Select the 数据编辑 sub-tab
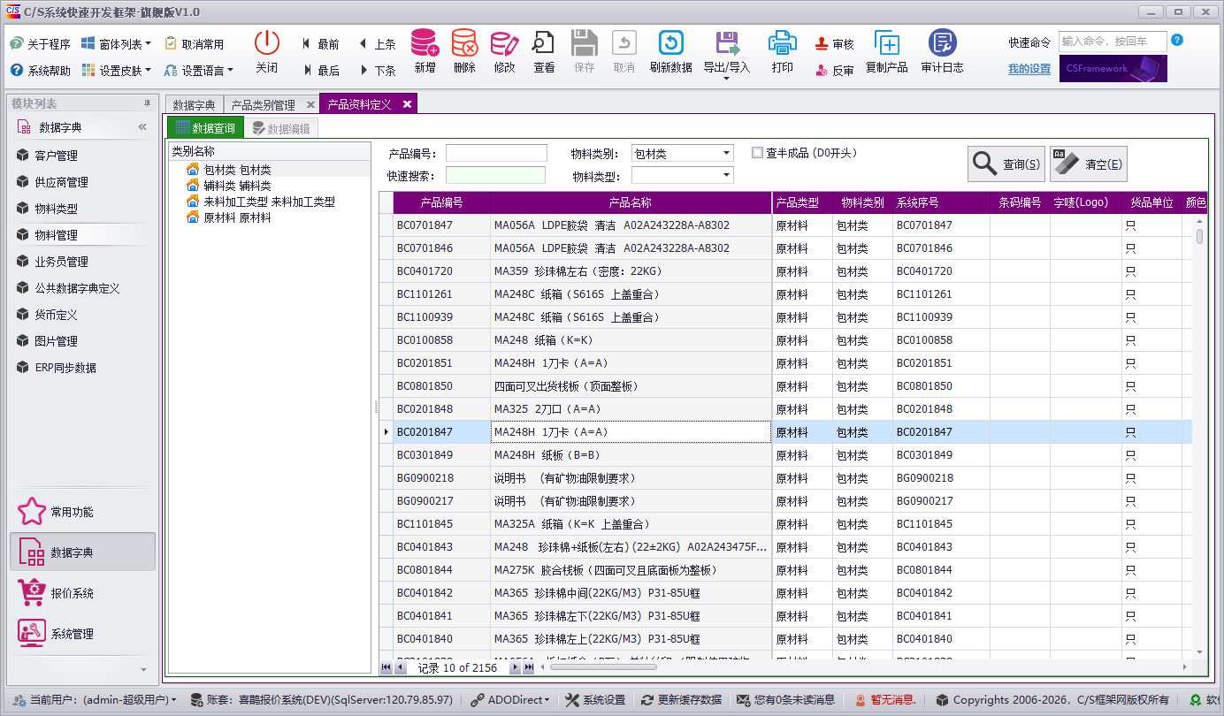Image resolution: width=1224 pixels, height=716 pixels. coord(281,128)
